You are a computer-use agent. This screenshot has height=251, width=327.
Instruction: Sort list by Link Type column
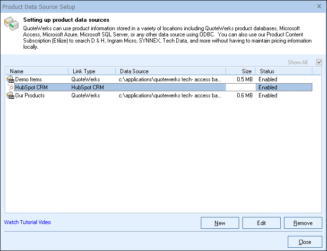(x=92, y=71)
